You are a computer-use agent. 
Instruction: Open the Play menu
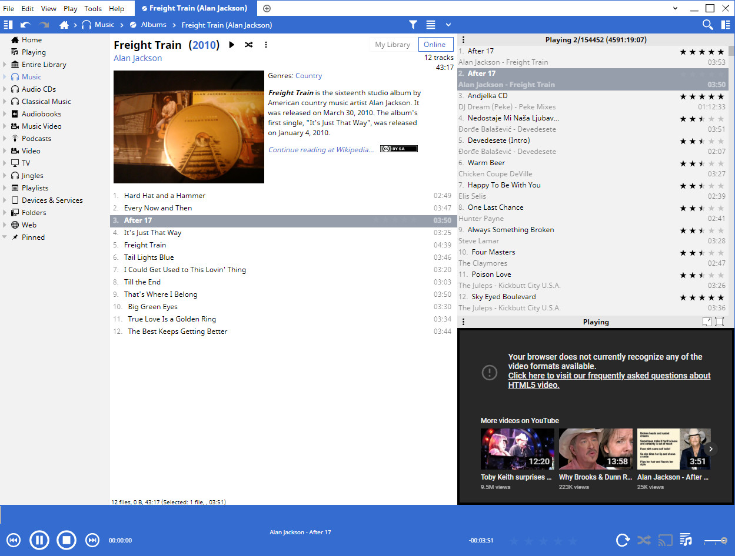pyautogui.click(x=70, y=8)
